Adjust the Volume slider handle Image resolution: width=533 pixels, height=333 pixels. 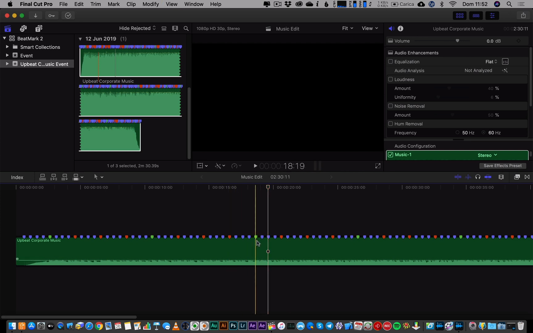point(457,41)
